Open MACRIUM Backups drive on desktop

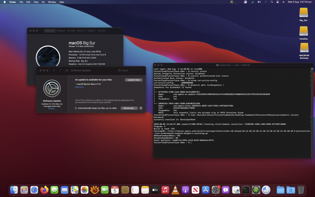(x=304, y=51)
